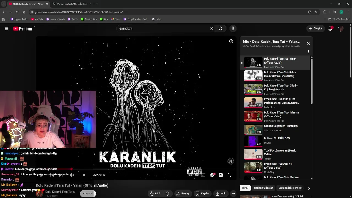The height and width of the screenshot is (198, 352).
Task: Open player settings gear
Action: 212,175
